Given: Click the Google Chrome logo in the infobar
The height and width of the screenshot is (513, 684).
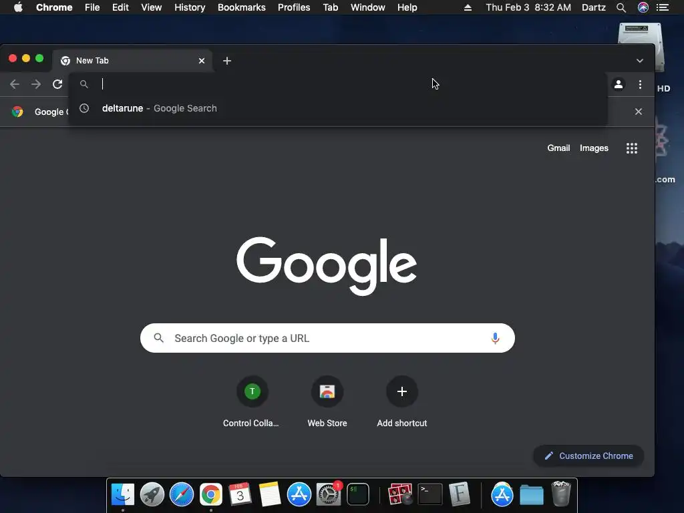Looking at the screenshot, I should (x=17, y=112).
